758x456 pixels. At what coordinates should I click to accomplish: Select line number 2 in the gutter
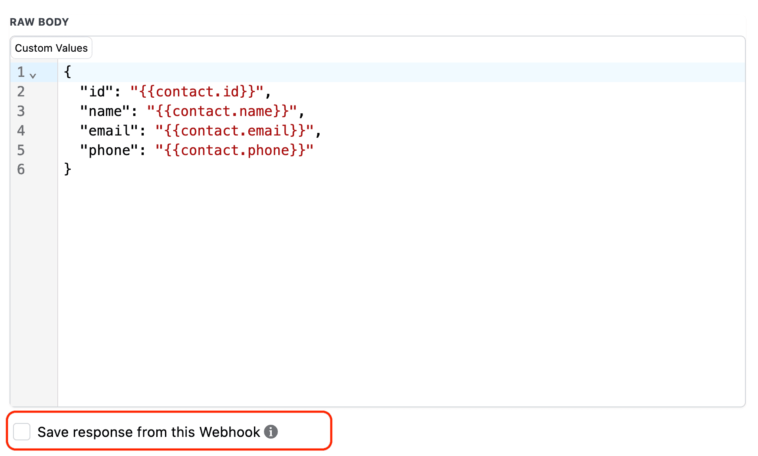tap(21, 92)
